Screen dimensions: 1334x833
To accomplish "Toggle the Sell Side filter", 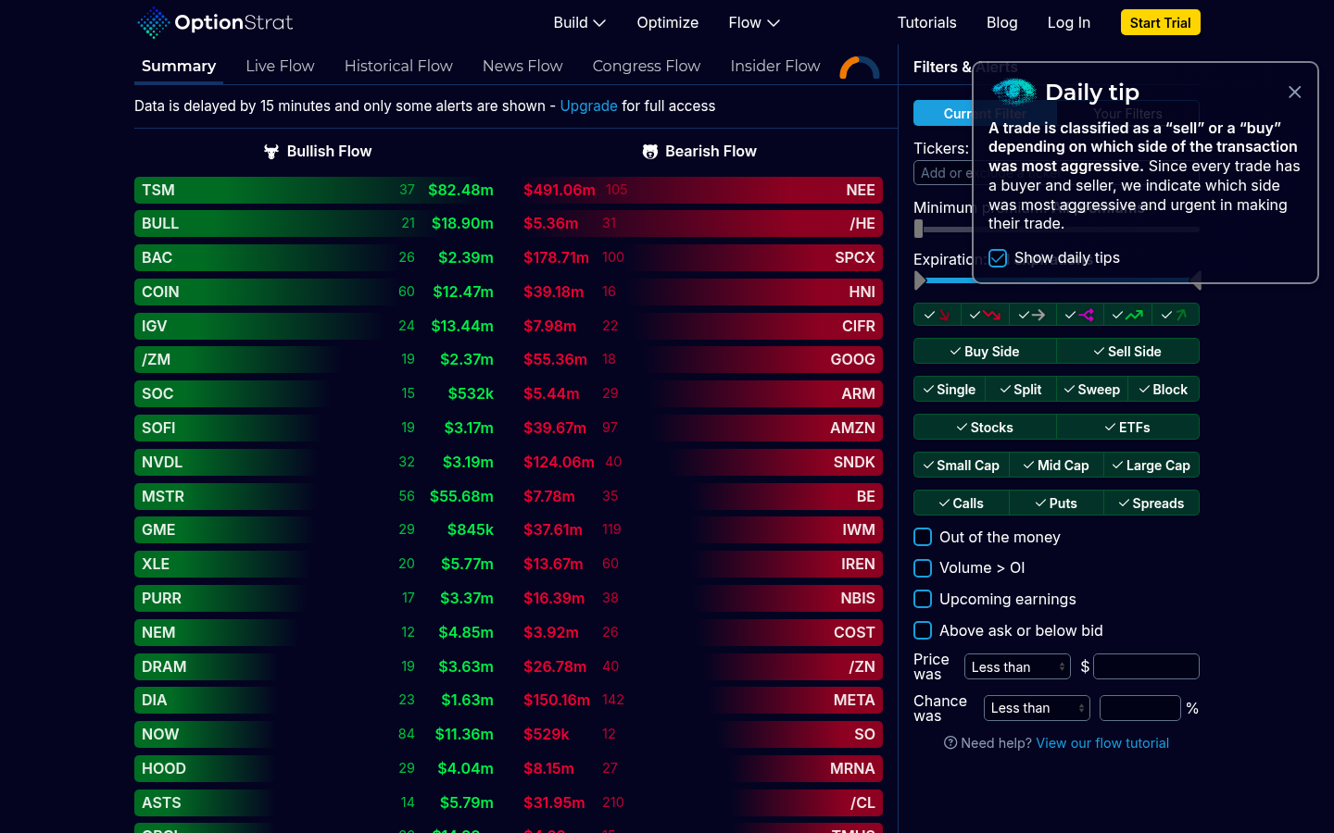I will pos(1127,352).
